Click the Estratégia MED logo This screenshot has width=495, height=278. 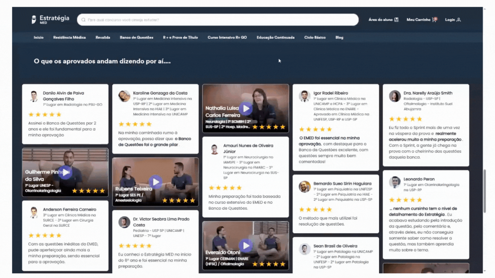tap(50, 19)
